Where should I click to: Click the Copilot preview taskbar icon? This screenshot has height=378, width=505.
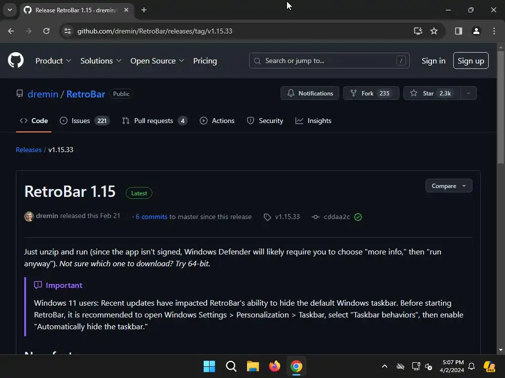489,366
